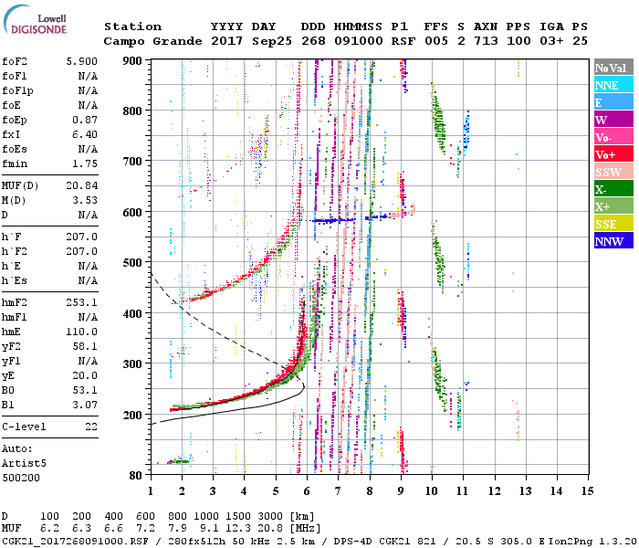
Task: Click the PS value 25
Action: click(580, 41)
